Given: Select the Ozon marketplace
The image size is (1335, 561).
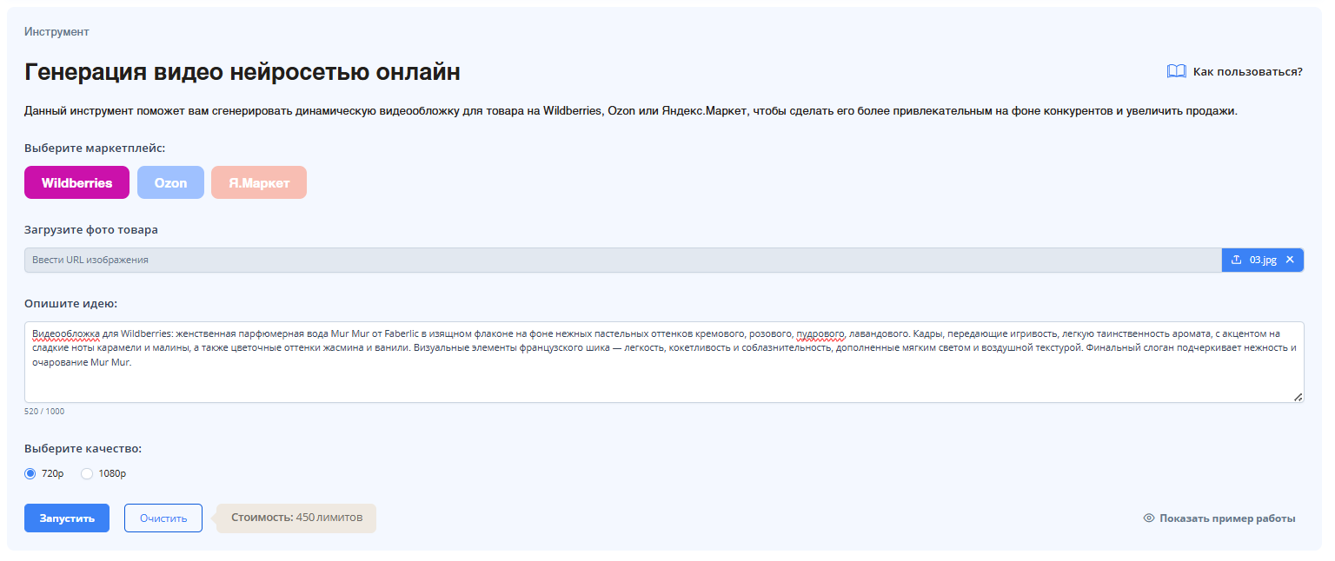Looking at the screenshot, I should (170, 182).
